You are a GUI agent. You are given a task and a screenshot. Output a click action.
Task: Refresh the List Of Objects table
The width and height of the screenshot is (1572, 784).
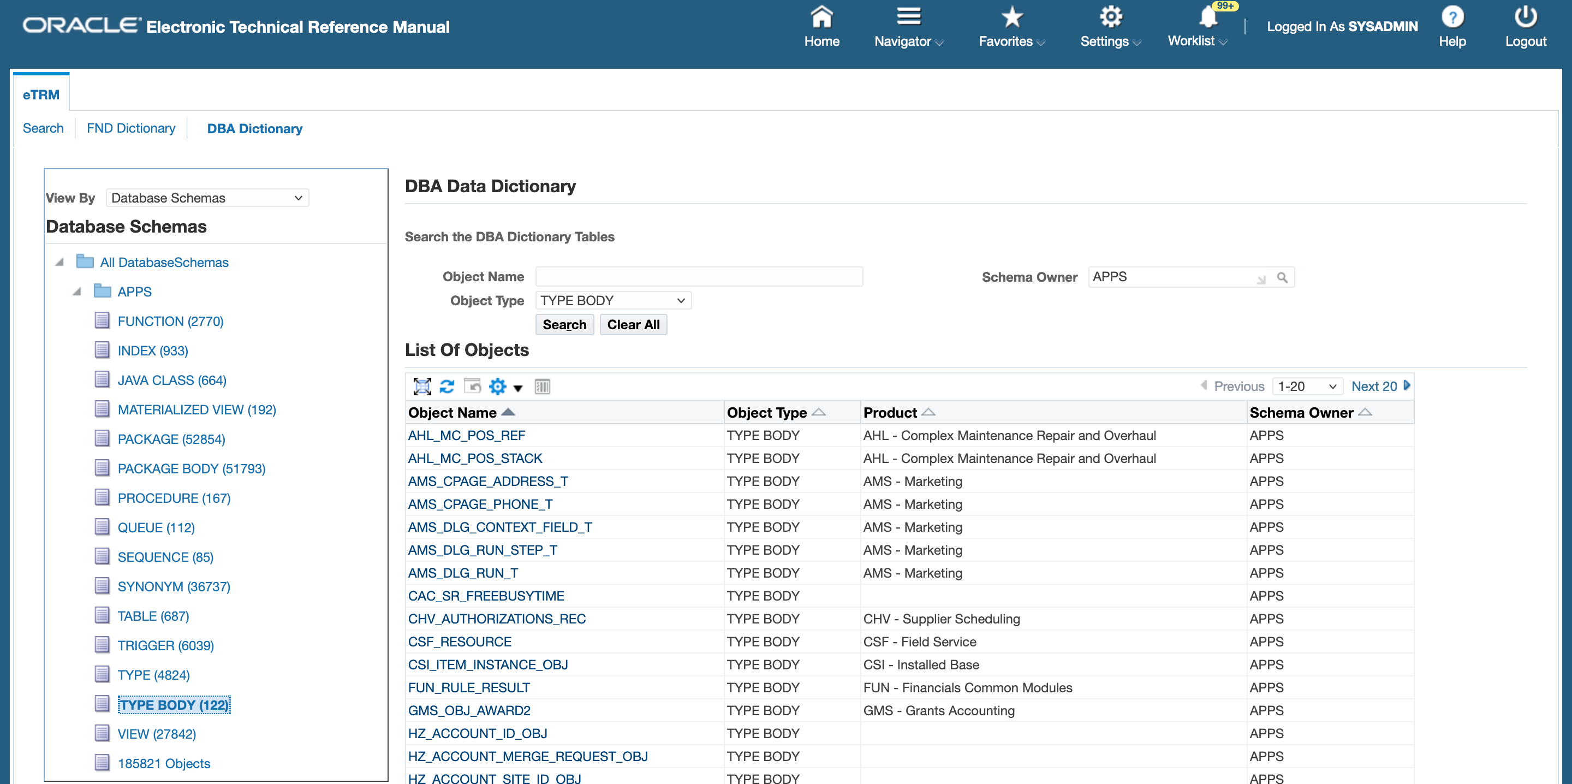tap(446, 387)
